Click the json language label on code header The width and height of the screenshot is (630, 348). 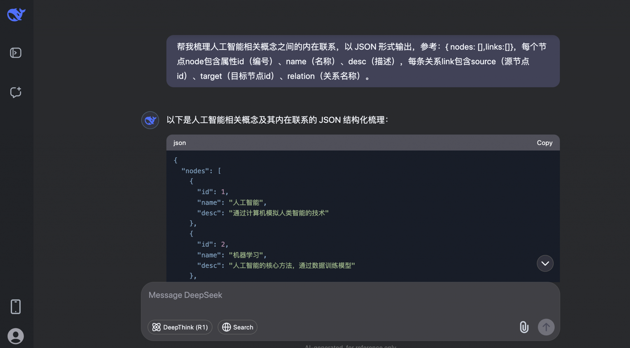(179, 143)
